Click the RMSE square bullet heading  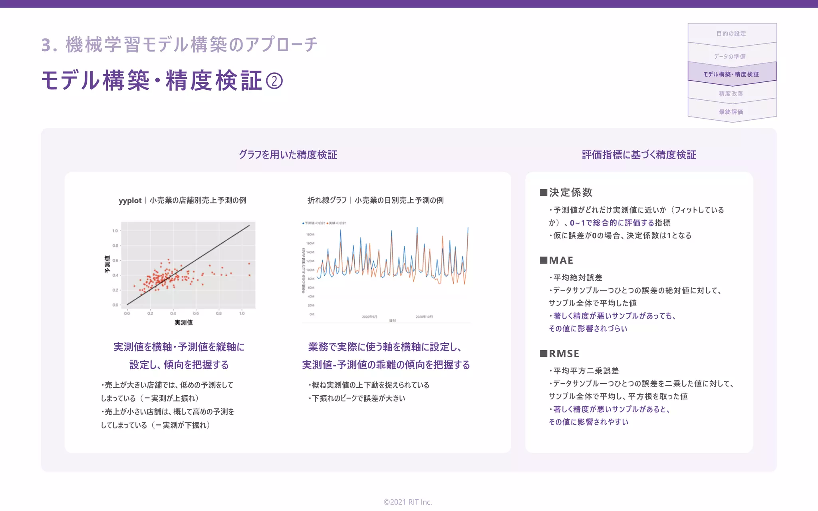560,354
